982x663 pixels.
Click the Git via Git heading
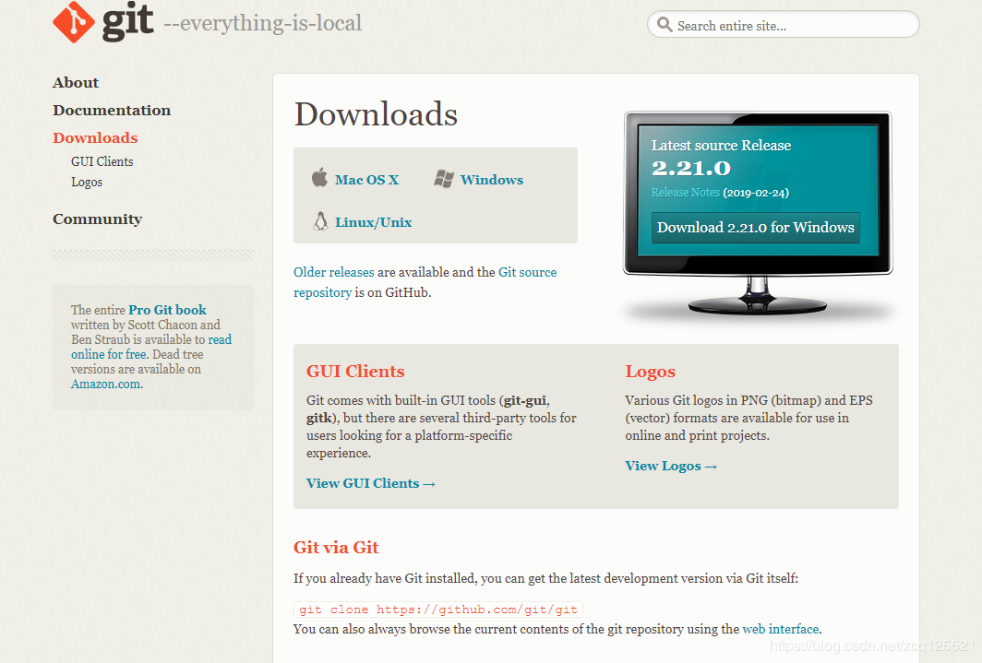[x=336, y=548]
